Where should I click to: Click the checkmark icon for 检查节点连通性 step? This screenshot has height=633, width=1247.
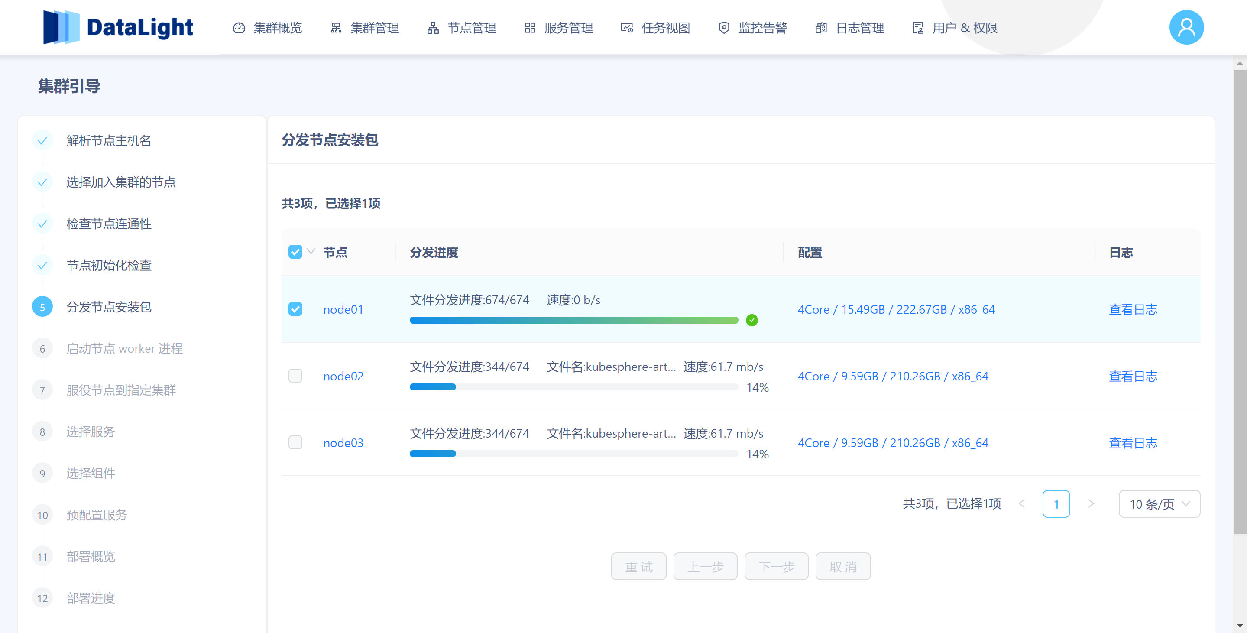(x=42, y=224)
